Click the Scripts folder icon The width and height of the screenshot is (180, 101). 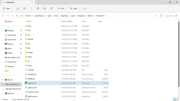(26, 52)
